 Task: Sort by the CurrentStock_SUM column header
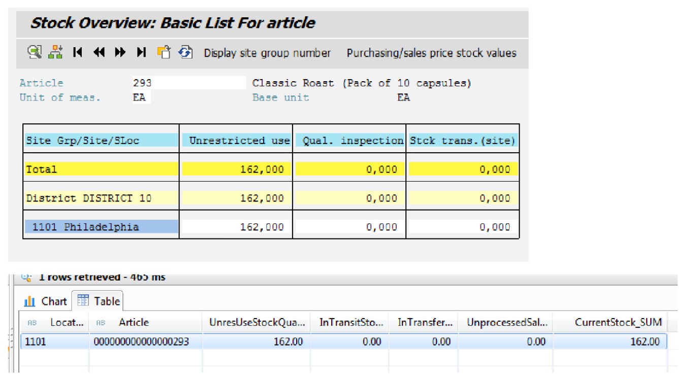click(x=618, y=322)
